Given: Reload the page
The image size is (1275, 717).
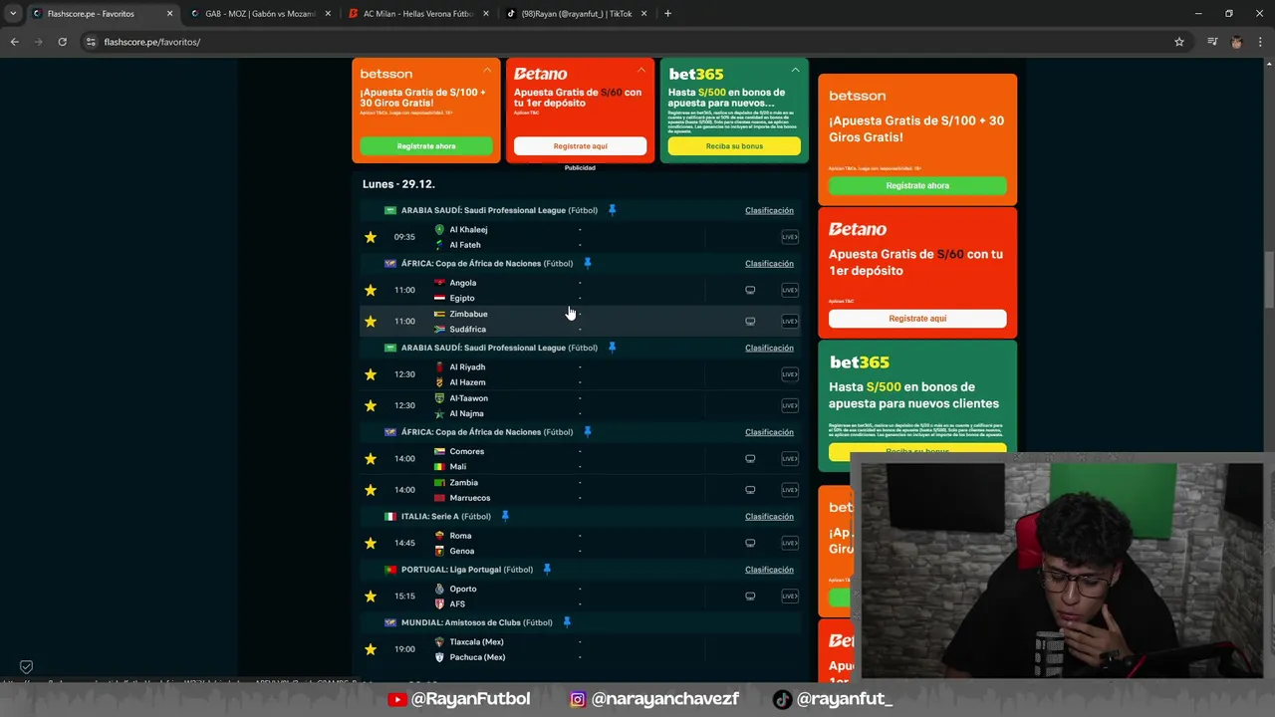Looking at the screenshot, I should [x=62, y=42].
